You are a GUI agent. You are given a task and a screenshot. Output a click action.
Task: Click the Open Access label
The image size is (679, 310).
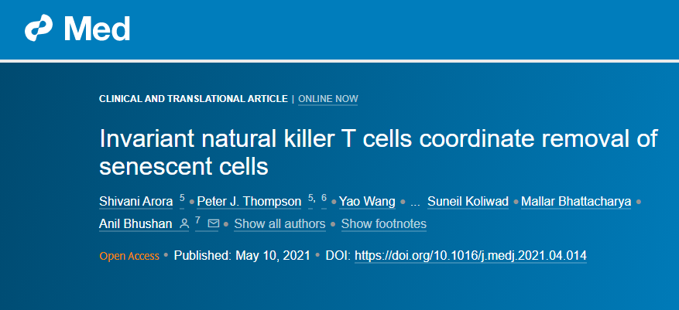129,256
